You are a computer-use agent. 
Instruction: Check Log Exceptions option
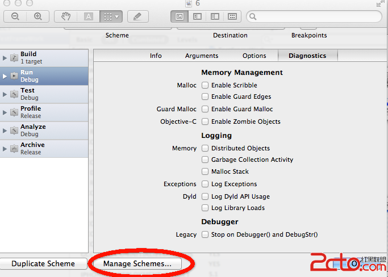[x=205, y=184]
